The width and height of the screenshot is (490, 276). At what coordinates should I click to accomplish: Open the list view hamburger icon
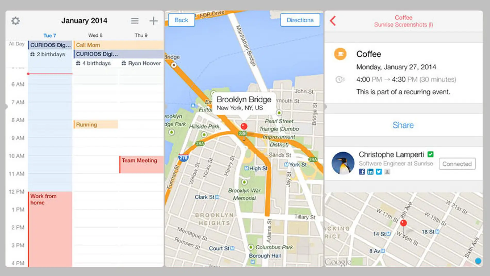click(x=134, y=21)
